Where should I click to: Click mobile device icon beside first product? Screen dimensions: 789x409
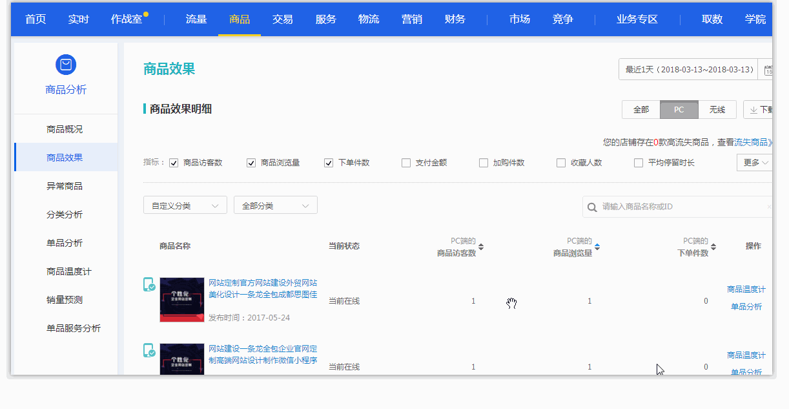point(149,285)
